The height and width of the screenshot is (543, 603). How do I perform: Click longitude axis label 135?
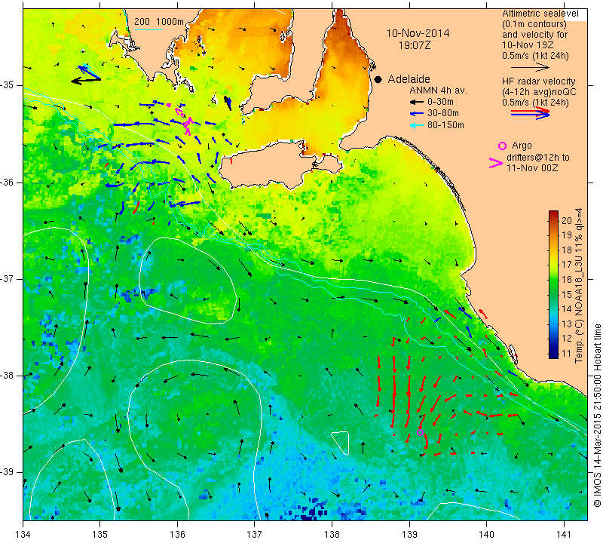pos(100,535)
